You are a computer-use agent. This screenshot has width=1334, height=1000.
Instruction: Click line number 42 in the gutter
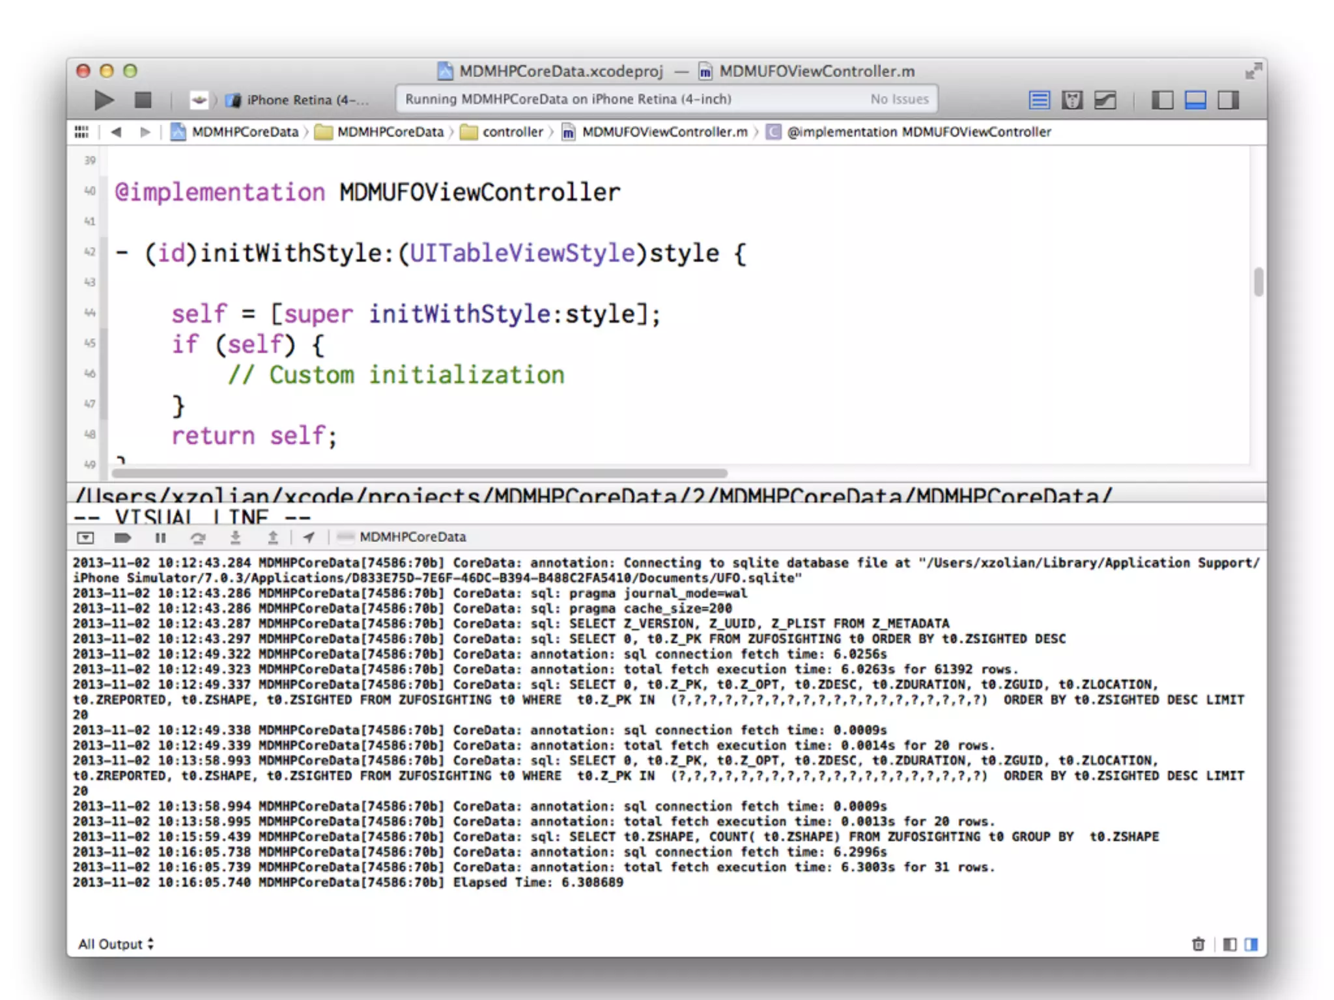pos(90,252)
